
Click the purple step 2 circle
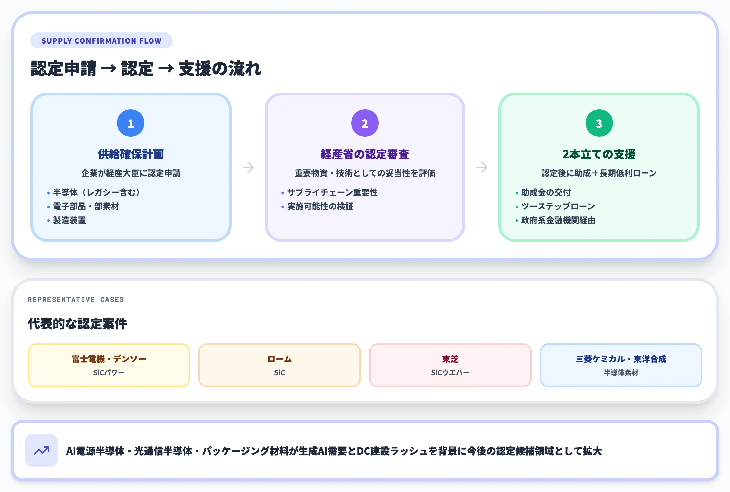coord(365,123)
